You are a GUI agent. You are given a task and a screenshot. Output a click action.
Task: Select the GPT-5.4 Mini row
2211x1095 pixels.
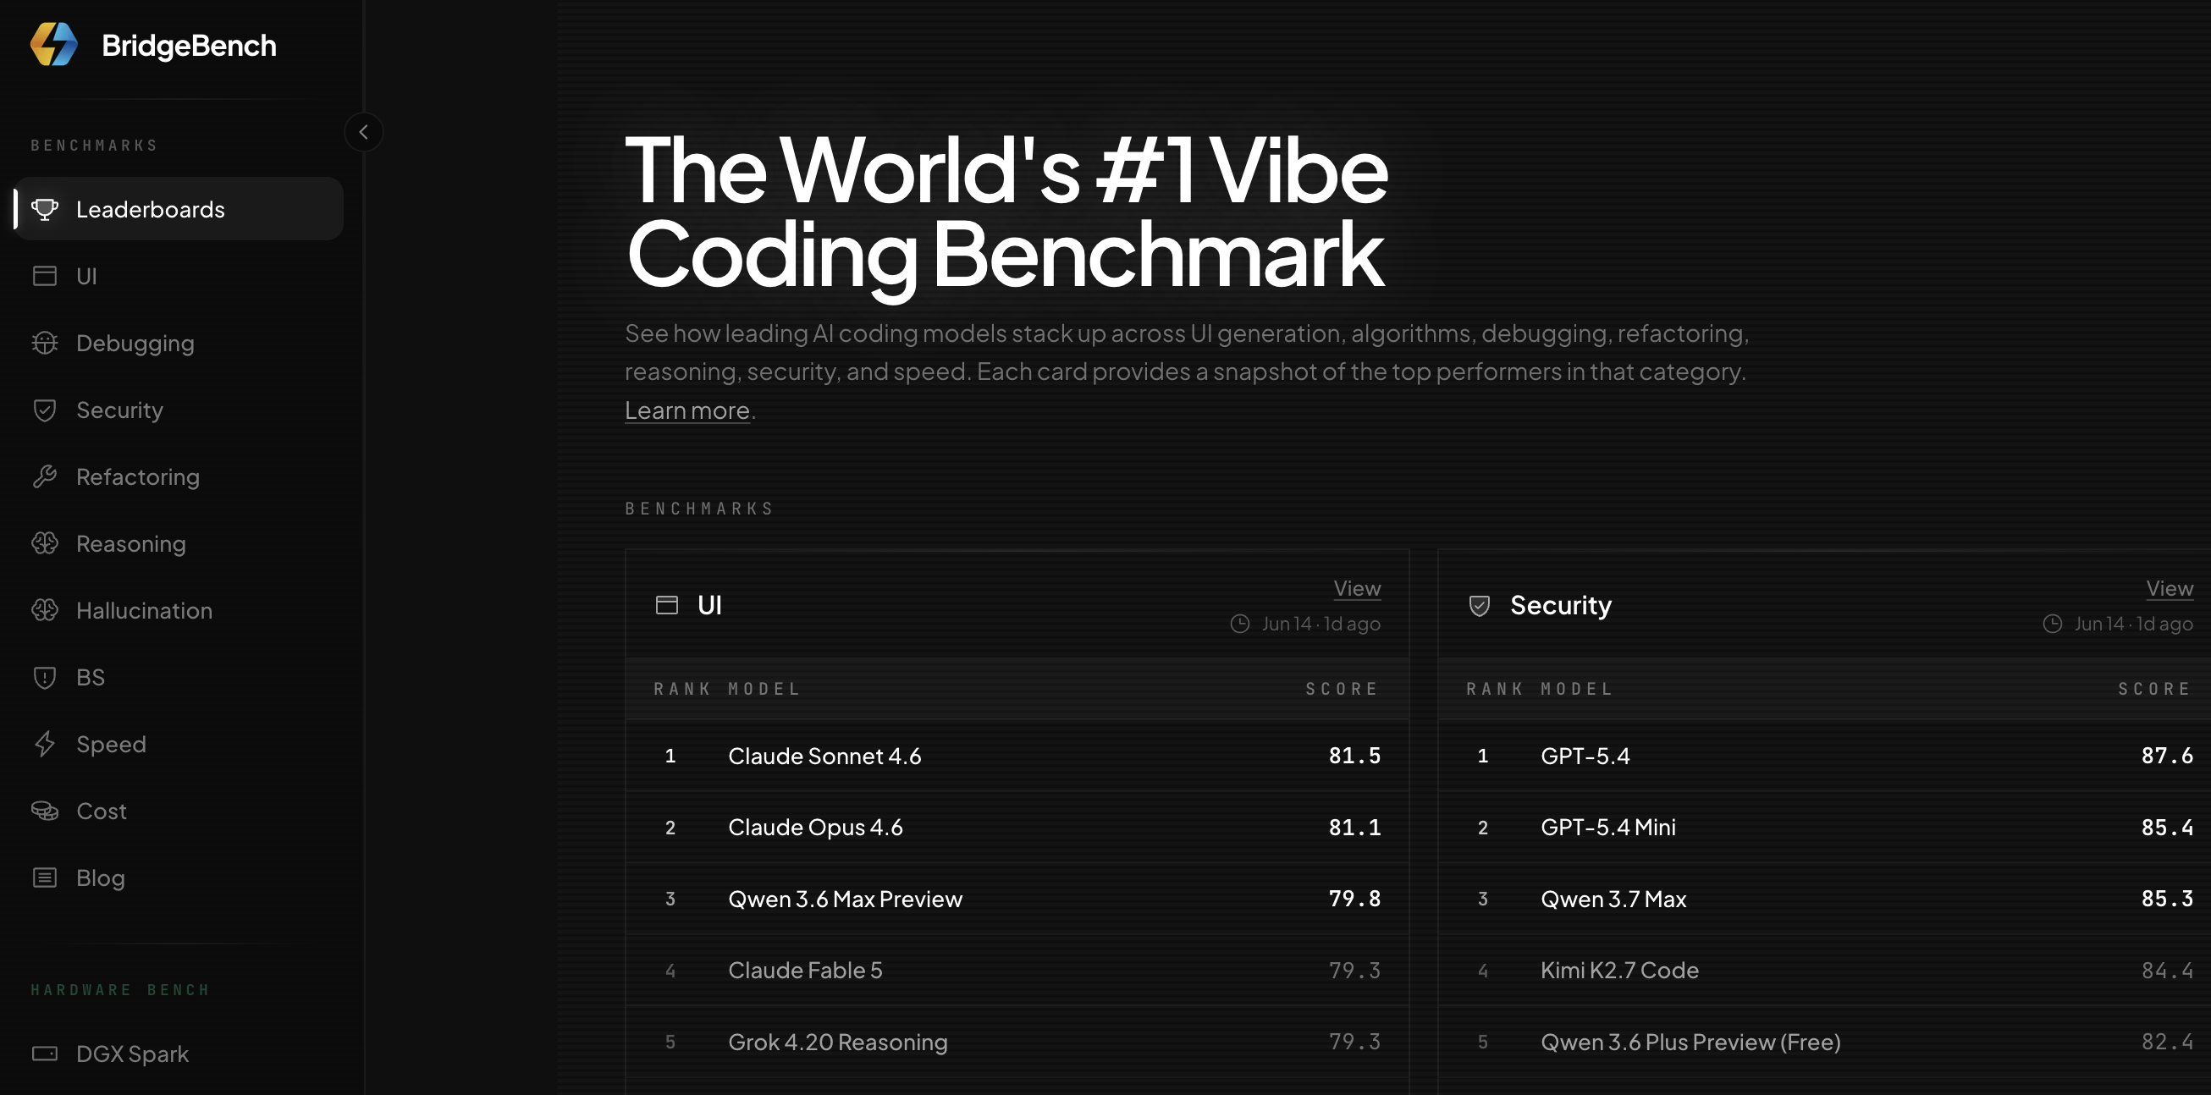coord(1825,828)
